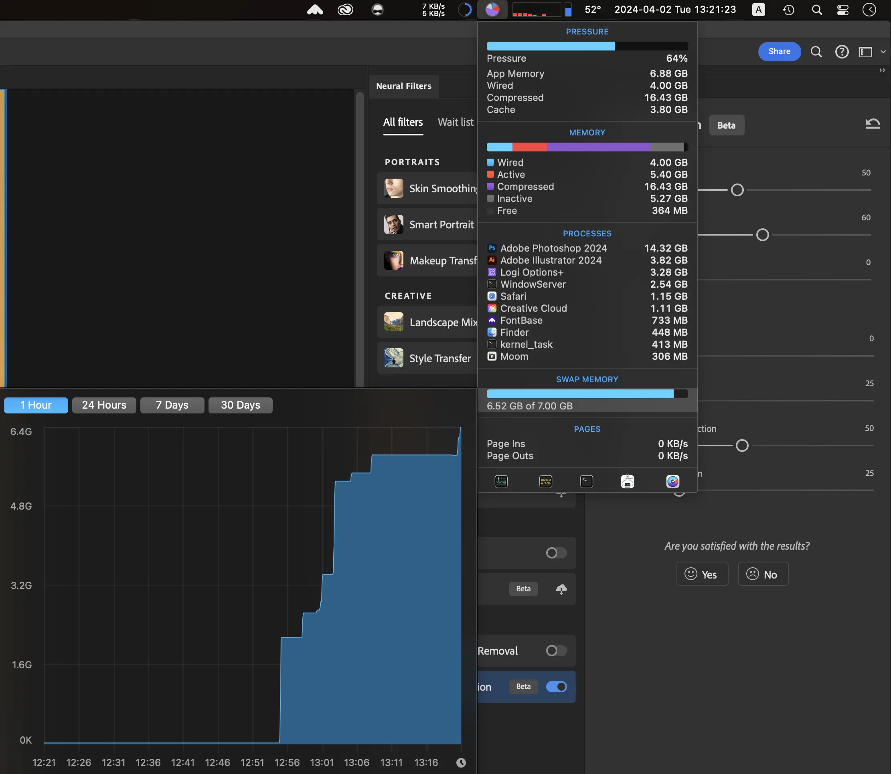Switch the graph to 24 Hours
Screen dimensions: 891x774
point(104,405)
